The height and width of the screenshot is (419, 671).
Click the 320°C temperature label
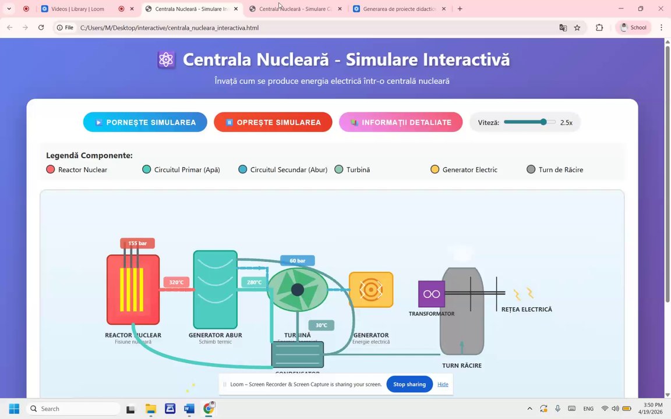click(176, 282)
